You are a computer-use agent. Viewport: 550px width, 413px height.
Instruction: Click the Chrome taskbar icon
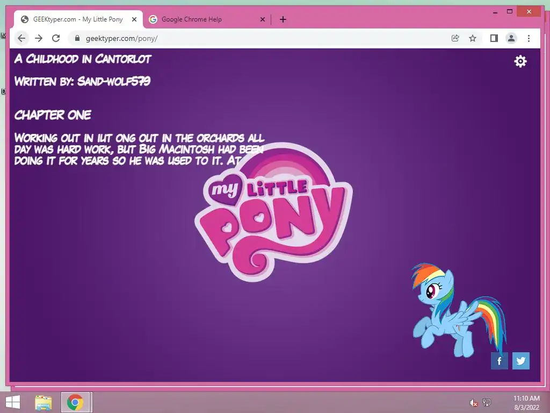[75, 402]
